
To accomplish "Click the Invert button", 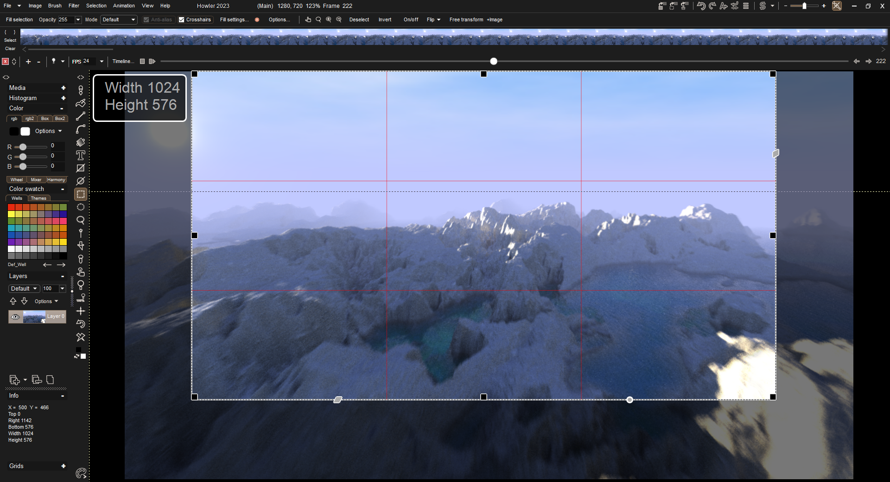I will [385, 19].
